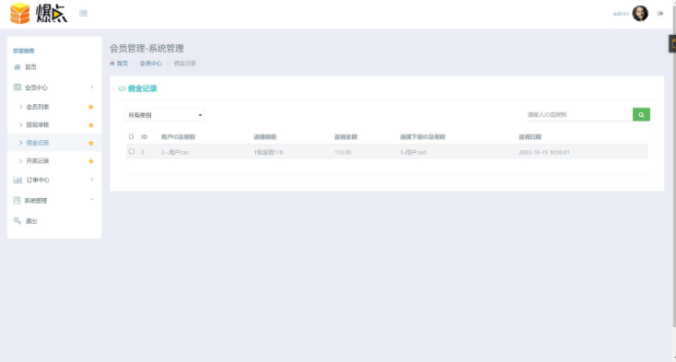Click the key icon beside 退出

[x=17, y=221]
